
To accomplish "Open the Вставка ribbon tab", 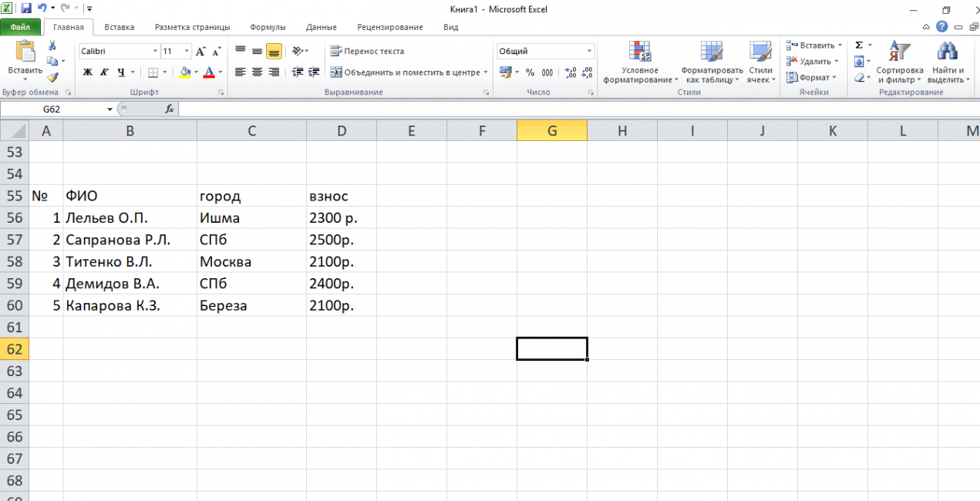I will click(119, 27).
